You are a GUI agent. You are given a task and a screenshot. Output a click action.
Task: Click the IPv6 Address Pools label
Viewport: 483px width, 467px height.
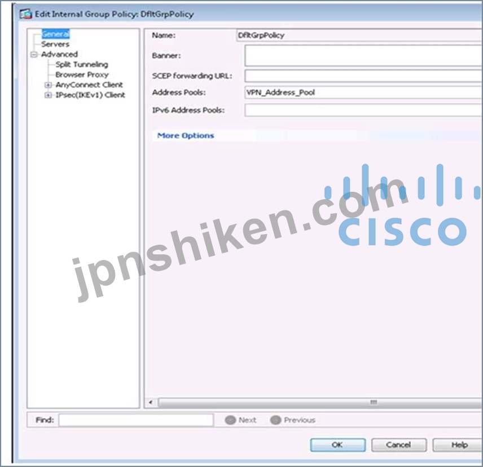click(x=188, y=110)
